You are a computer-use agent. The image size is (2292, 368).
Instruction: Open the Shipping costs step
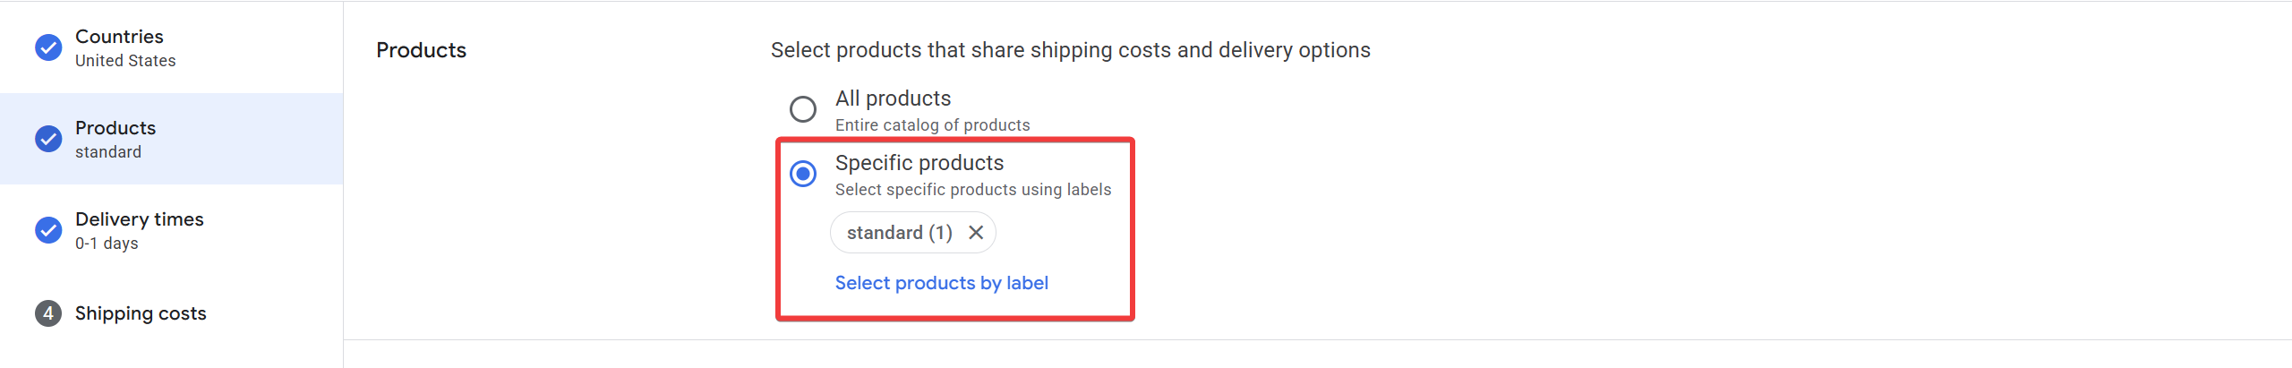pos(141,313)
